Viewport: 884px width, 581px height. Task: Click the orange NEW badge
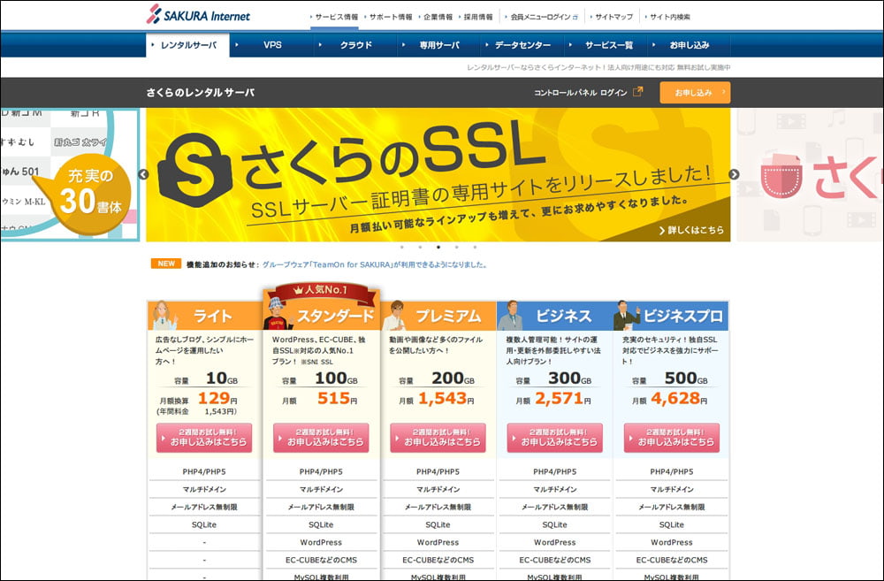(166, 264)
